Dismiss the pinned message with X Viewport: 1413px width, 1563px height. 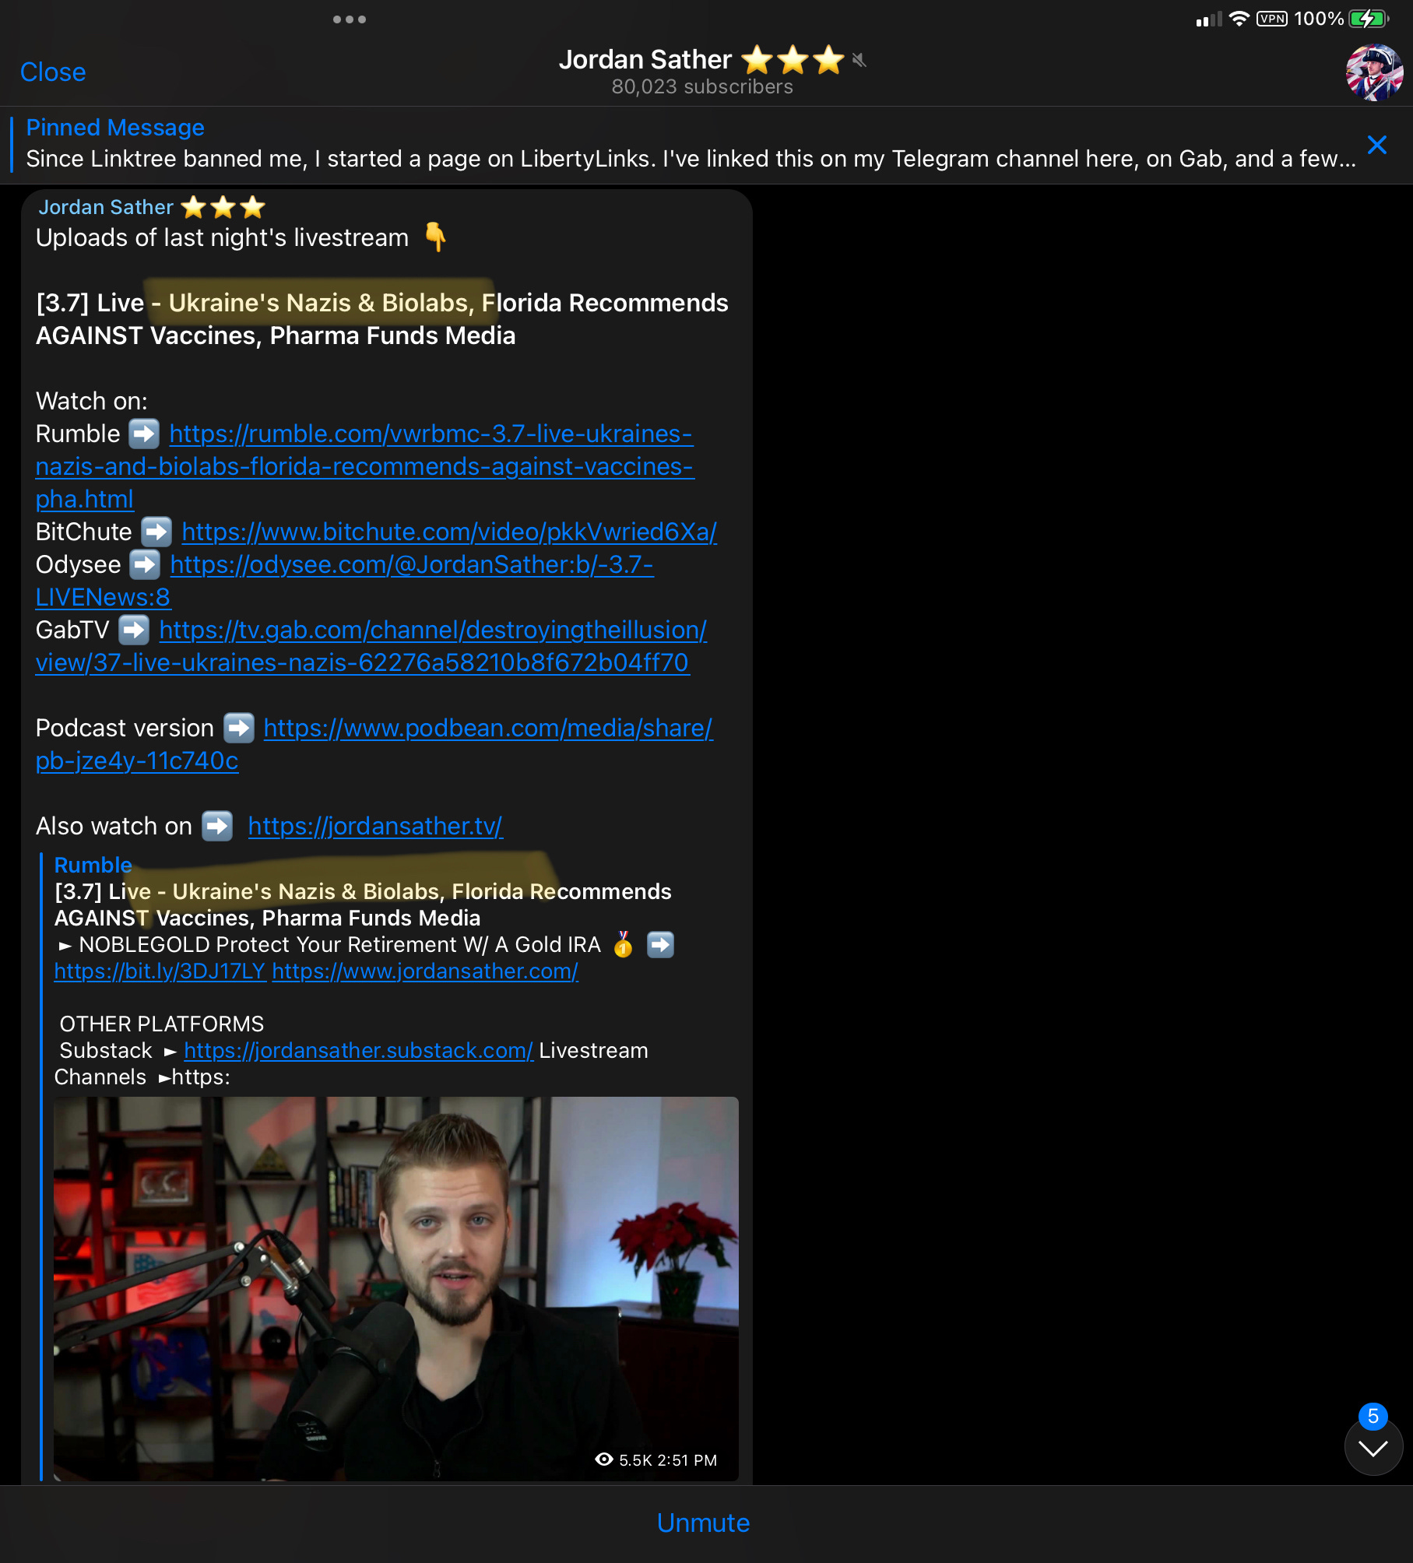(x=1376, y=145)
